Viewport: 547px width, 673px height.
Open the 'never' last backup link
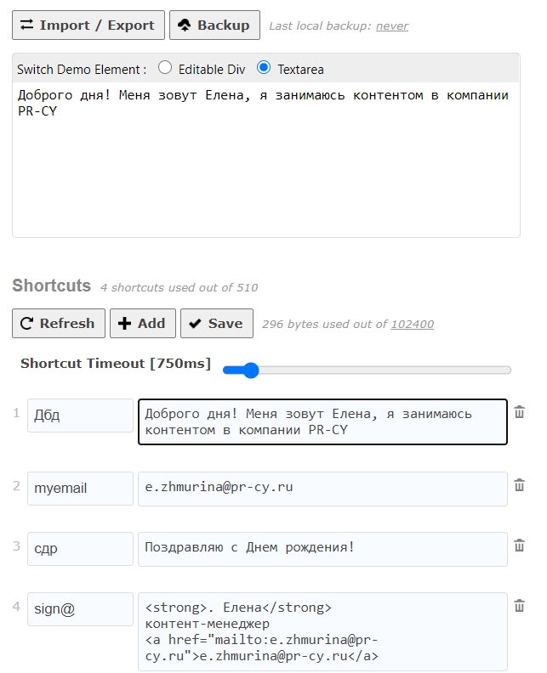pos(392,26)
